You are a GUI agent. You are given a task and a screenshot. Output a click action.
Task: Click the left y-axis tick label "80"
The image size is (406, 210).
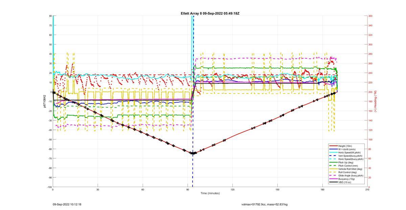[50, 16]
